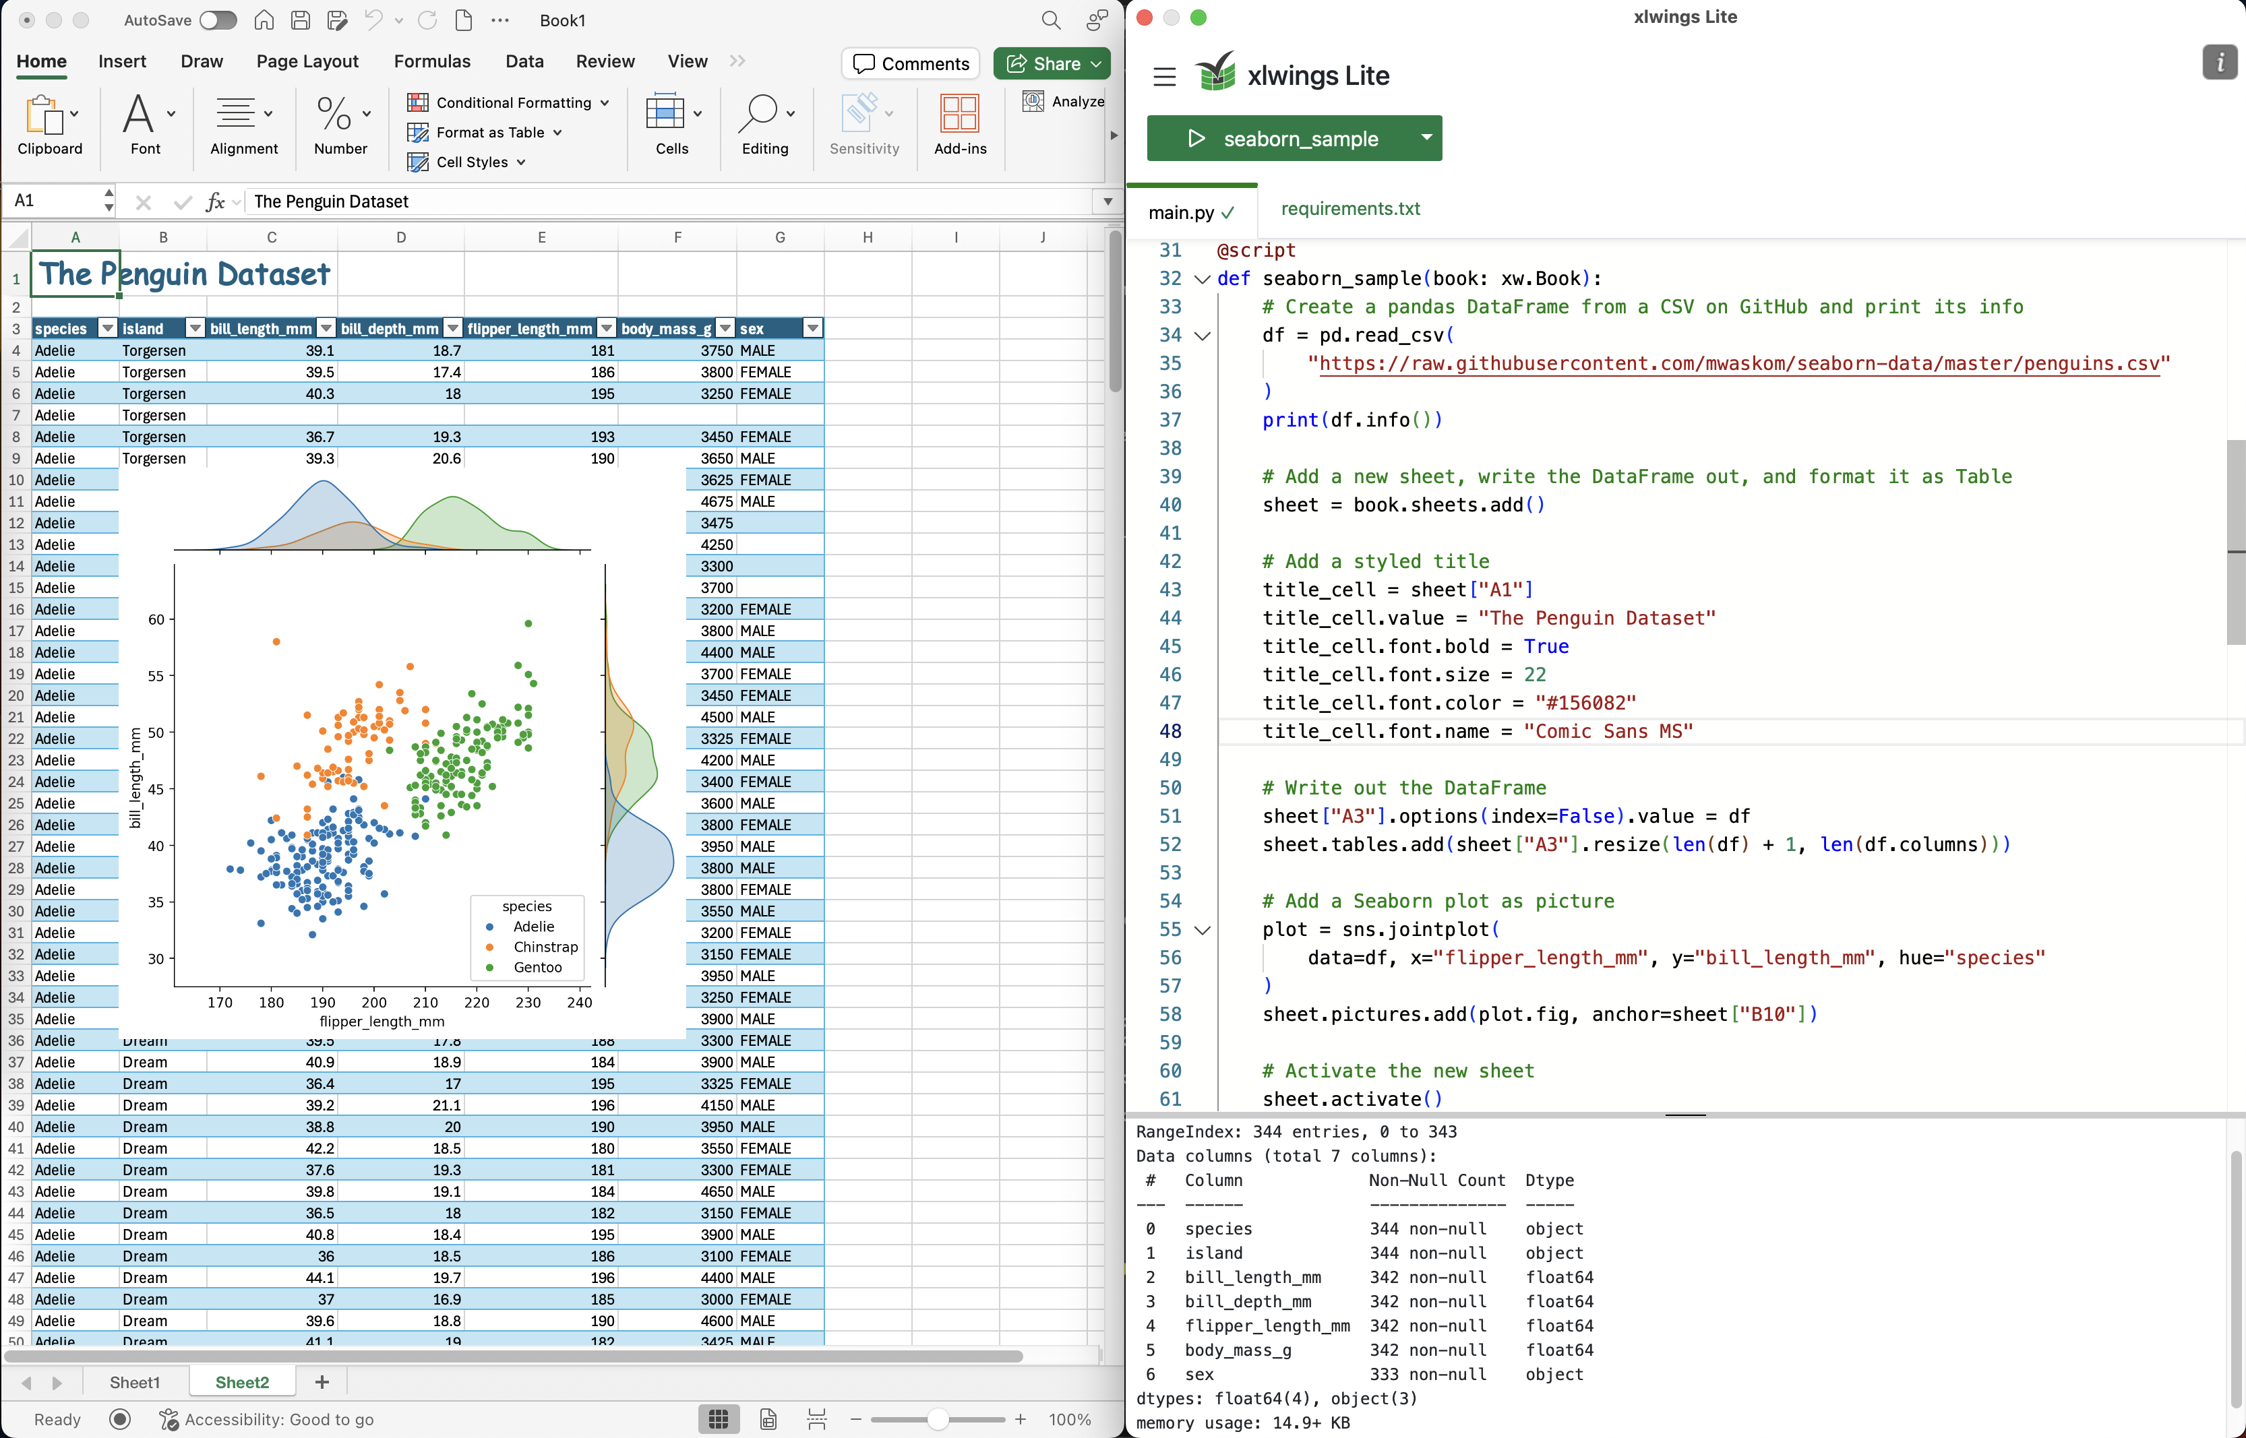
Task: Click the Search magnifier in Excel title bar
Action: pyautogui.click(x=1051, y=20)
